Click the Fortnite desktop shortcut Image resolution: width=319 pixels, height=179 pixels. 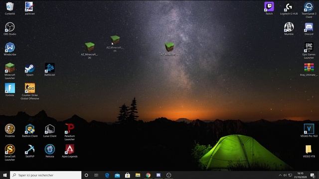click(x=10, y=89)
